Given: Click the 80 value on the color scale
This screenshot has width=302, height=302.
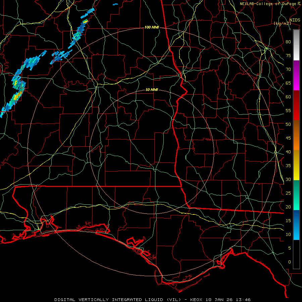Looking at the screenshot, I should click(288, 42).
